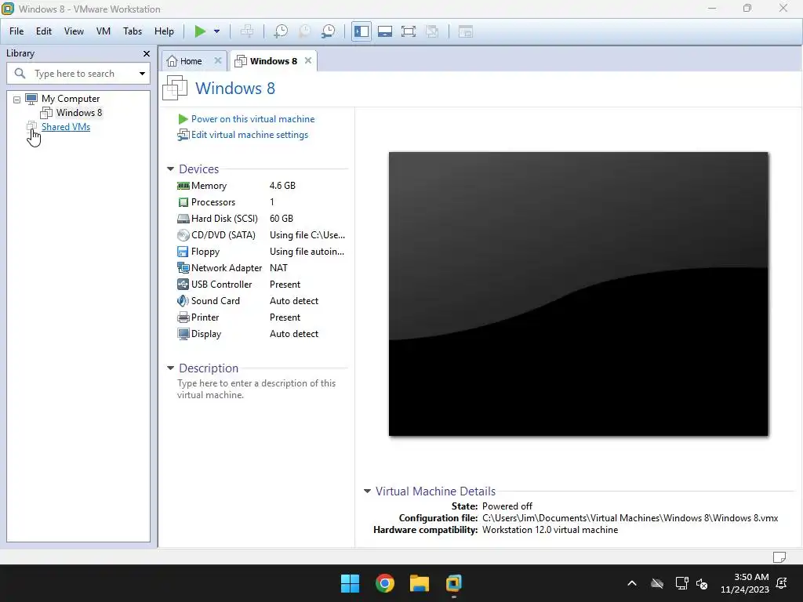Click the Memory device icon
Screen dimensions: 803x602
point(183,185)
